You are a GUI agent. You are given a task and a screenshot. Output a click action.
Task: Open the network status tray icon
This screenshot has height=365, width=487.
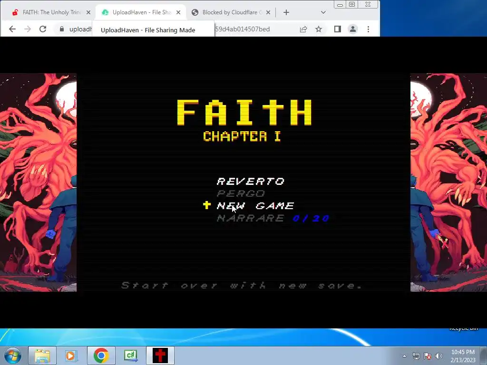pos(416,356)
